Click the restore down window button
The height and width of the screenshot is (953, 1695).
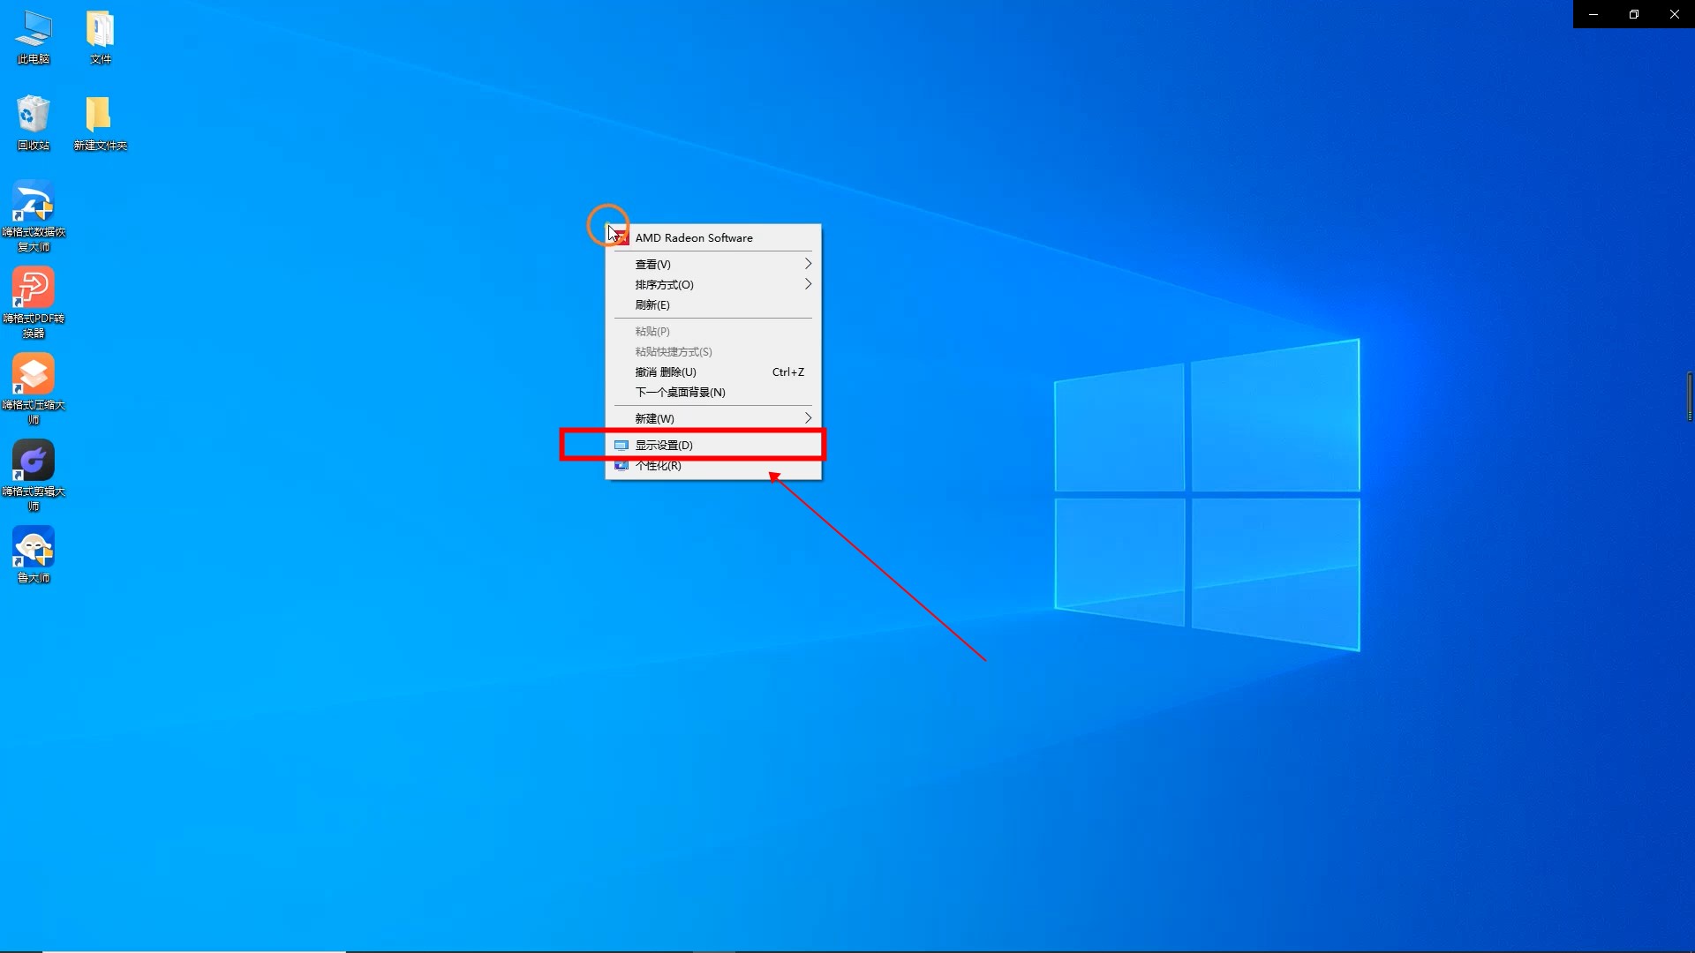(x=1634, y=14)
